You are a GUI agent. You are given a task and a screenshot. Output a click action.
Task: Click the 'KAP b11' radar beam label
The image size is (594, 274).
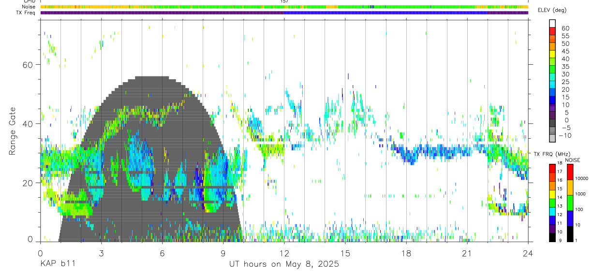[x=57, y=264]
